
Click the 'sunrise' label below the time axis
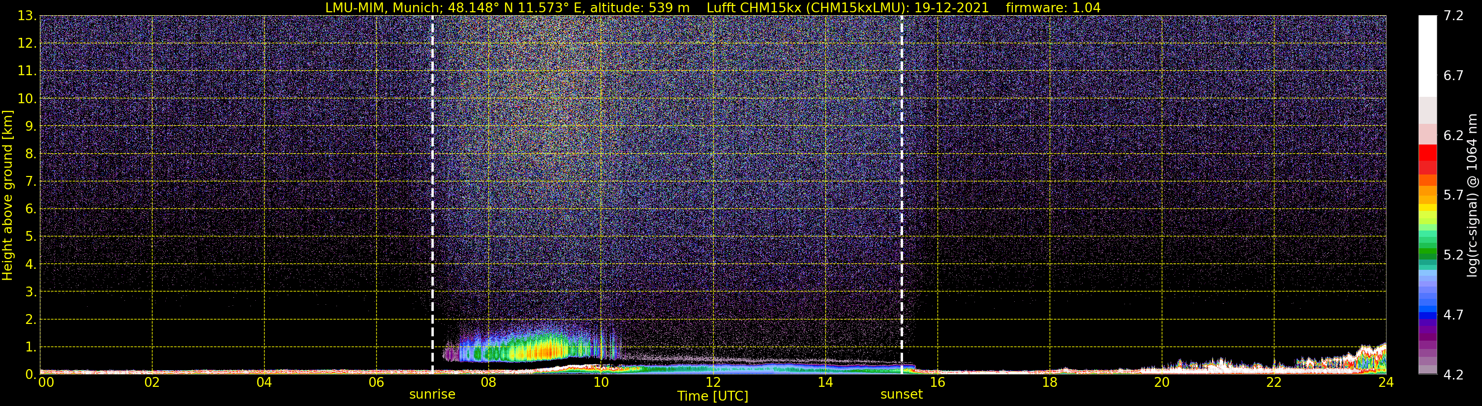click(432, 395)
